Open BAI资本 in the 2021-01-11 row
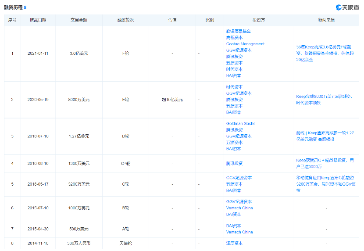364x251 pixels. [x=234, y=75]
